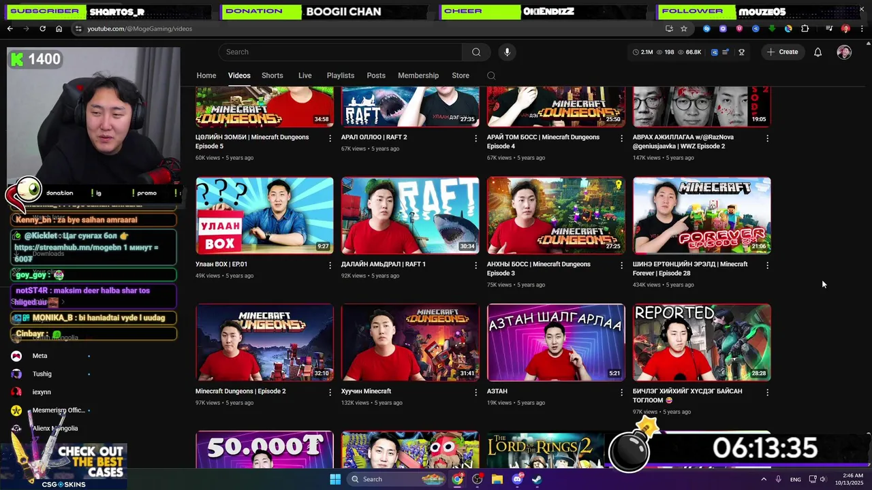The width and height of the screenshot is (872, 490).
Task: Click the browser address bar URL
Action: 140,29
